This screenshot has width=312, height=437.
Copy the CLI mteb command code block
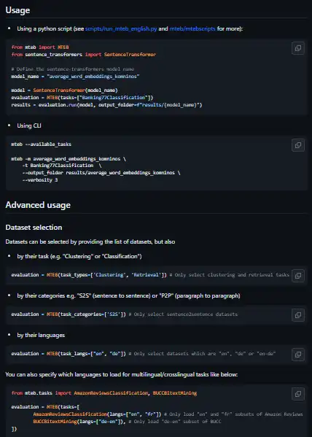coord(298,145)
